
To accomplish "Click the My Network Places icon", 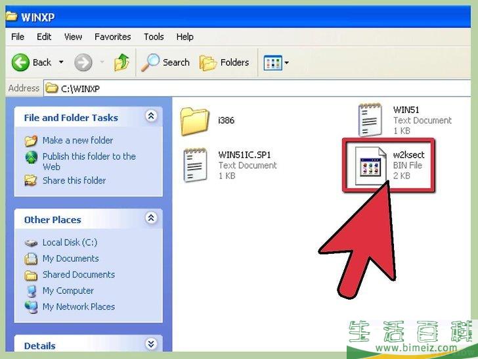I will pos(31,307).
